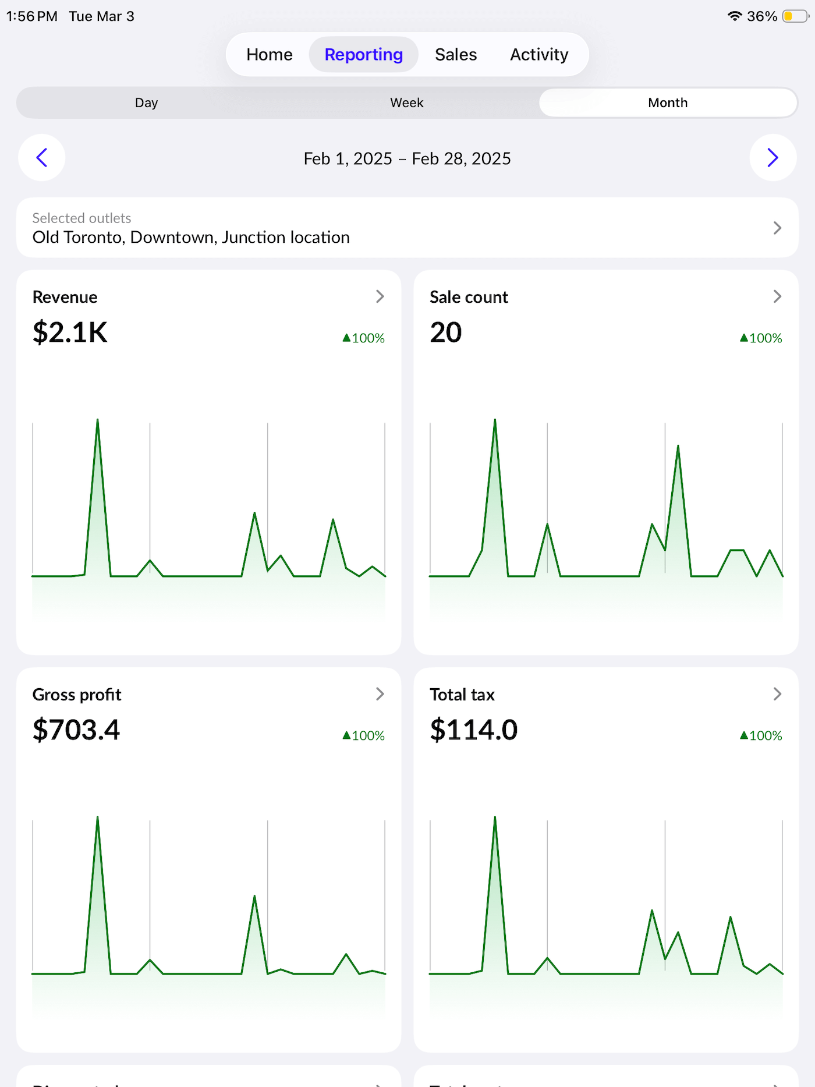Tap Revenue 100% increase indicator
The width and height of the screenshot is (815, 1087).
coord(363,338)
